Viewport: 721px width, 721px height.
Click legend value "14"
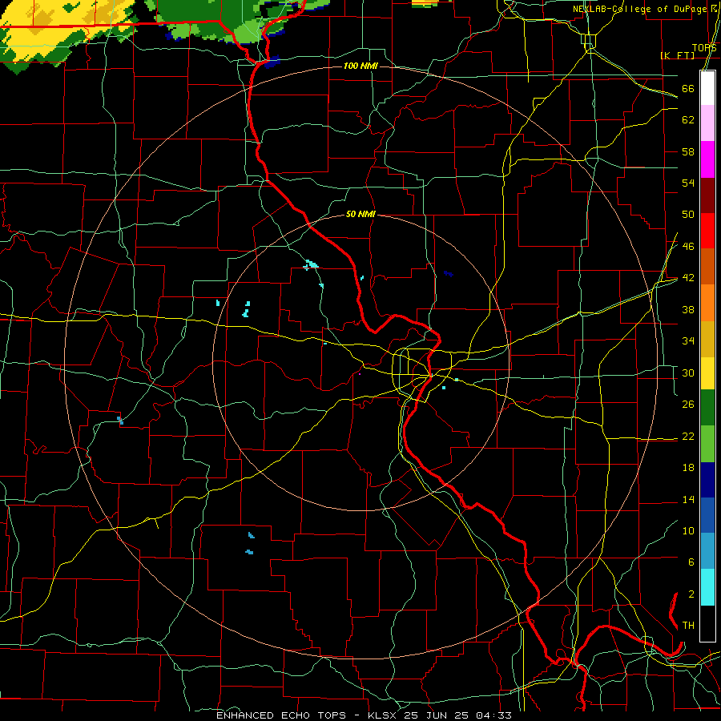(x=688, y=499)
